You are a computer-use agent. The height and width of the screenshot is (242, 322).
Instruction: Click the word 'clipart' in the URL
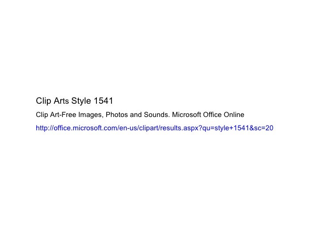(x=149, y=128)
